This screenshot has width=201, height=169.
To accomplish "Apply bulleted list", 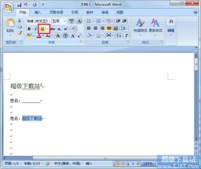I will [89, 21].
